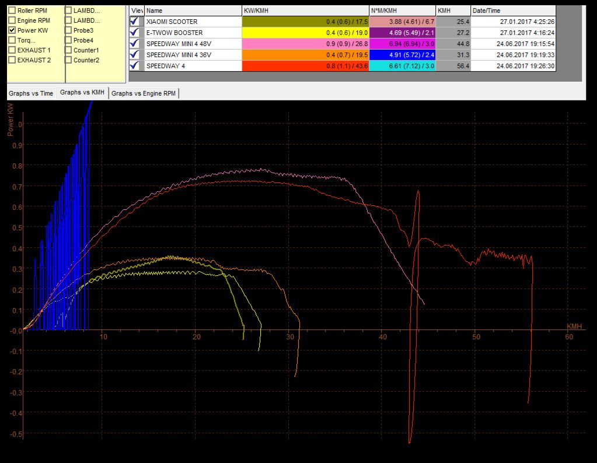Click yellow KW/KMH swatch for E-TWOW BOOSTER

[x=305, y=33]
